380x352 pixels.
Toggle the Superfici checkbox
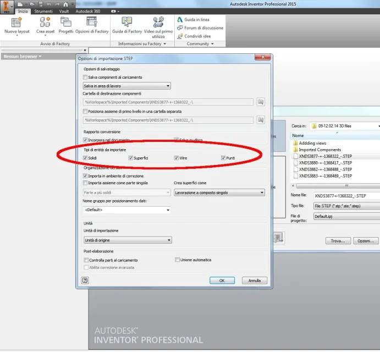pos(130,158)
